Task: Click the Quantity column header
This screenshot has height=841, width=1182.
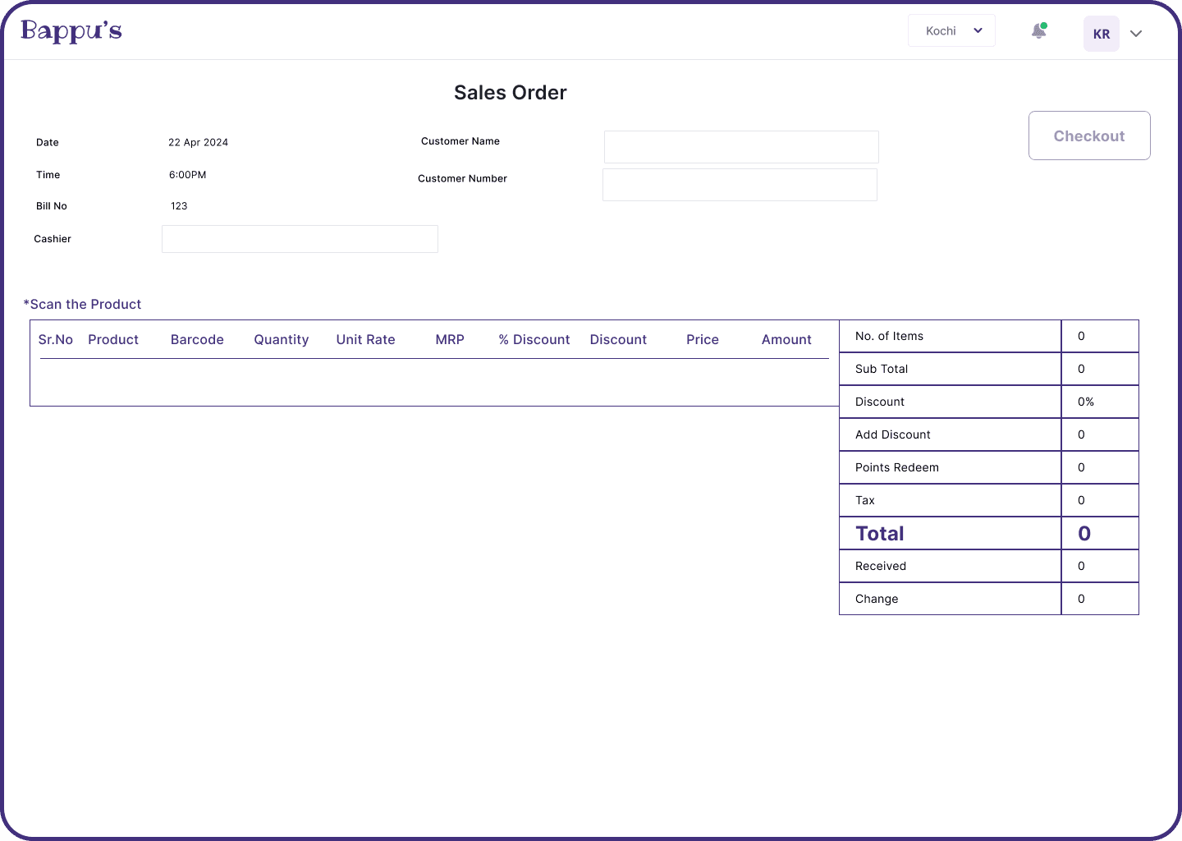Action: tap(282, 339)
